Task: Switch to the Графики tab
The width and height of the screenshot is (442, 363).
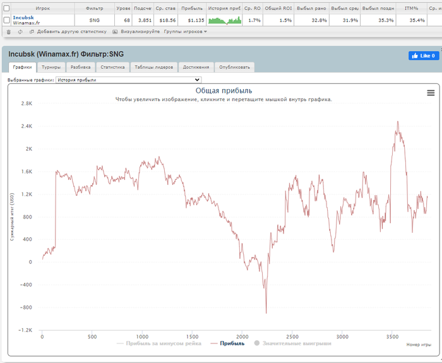Action: 22,67
